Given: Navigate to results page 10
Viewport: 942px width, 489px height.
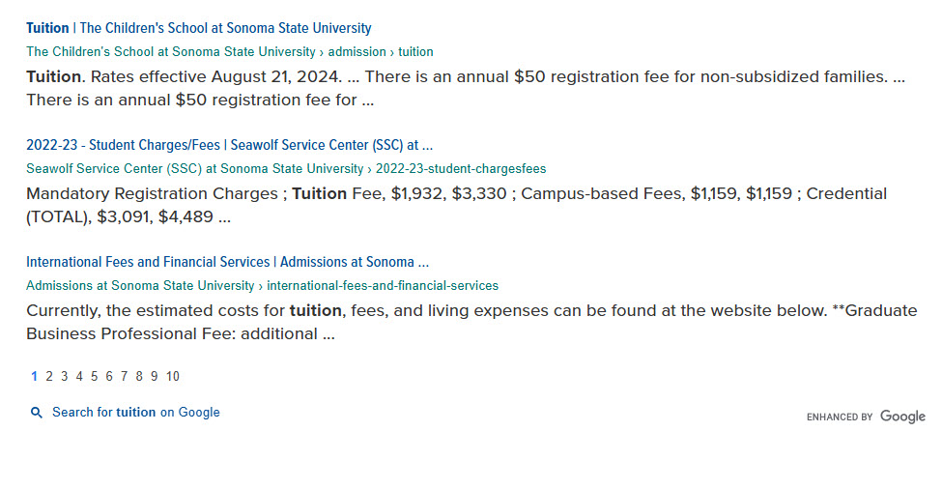Looking at the screenshot, I should click(172, 376).
